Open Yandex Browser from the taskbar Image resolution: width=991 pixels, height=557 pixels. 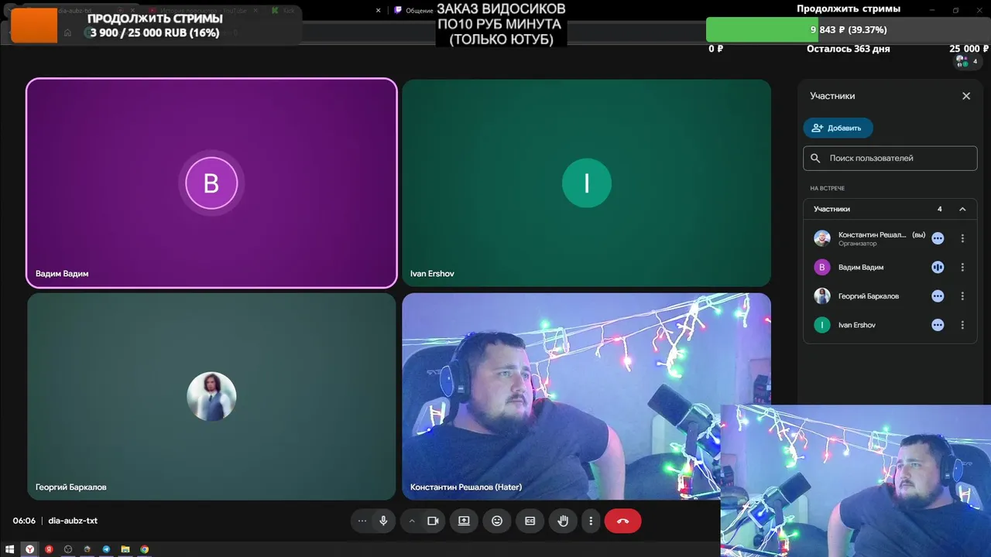(x=29, y=549)
